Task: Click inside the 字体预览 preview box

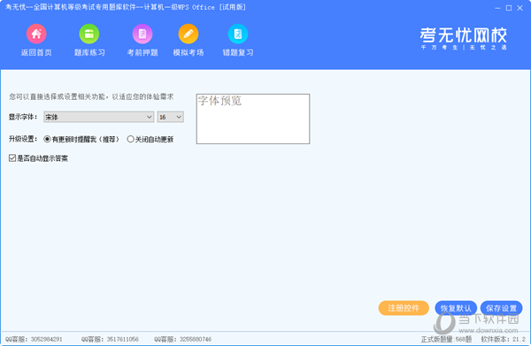Action: click(253, 119)
